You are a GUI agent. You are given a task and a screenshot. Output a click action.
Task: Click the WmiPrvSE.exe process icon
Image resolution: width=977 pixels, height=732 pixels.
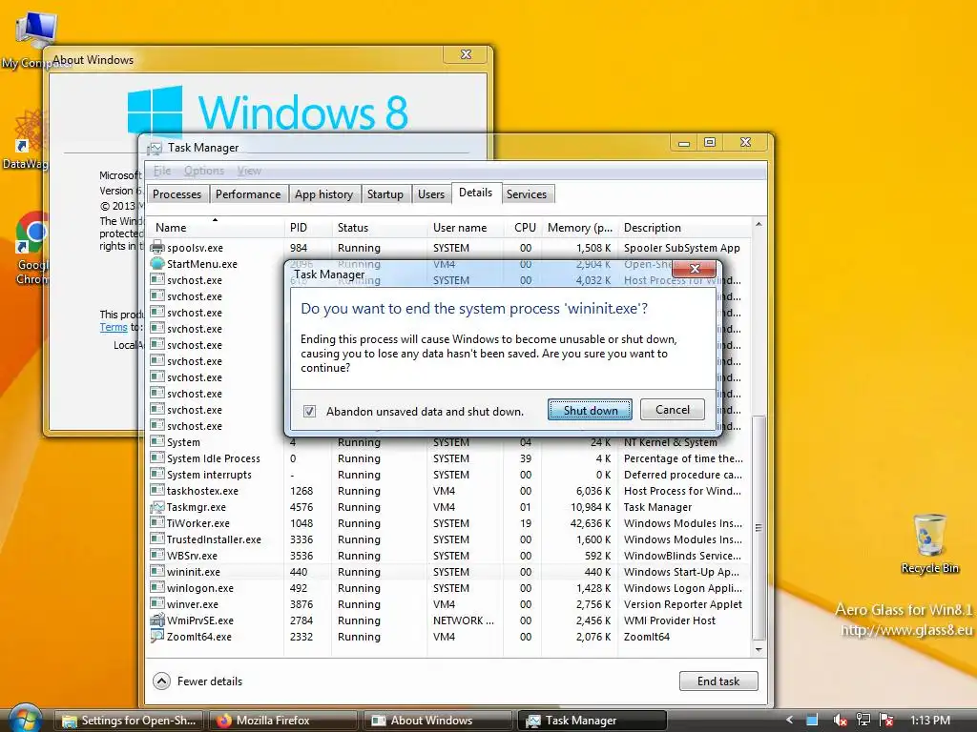click(157, 620)
